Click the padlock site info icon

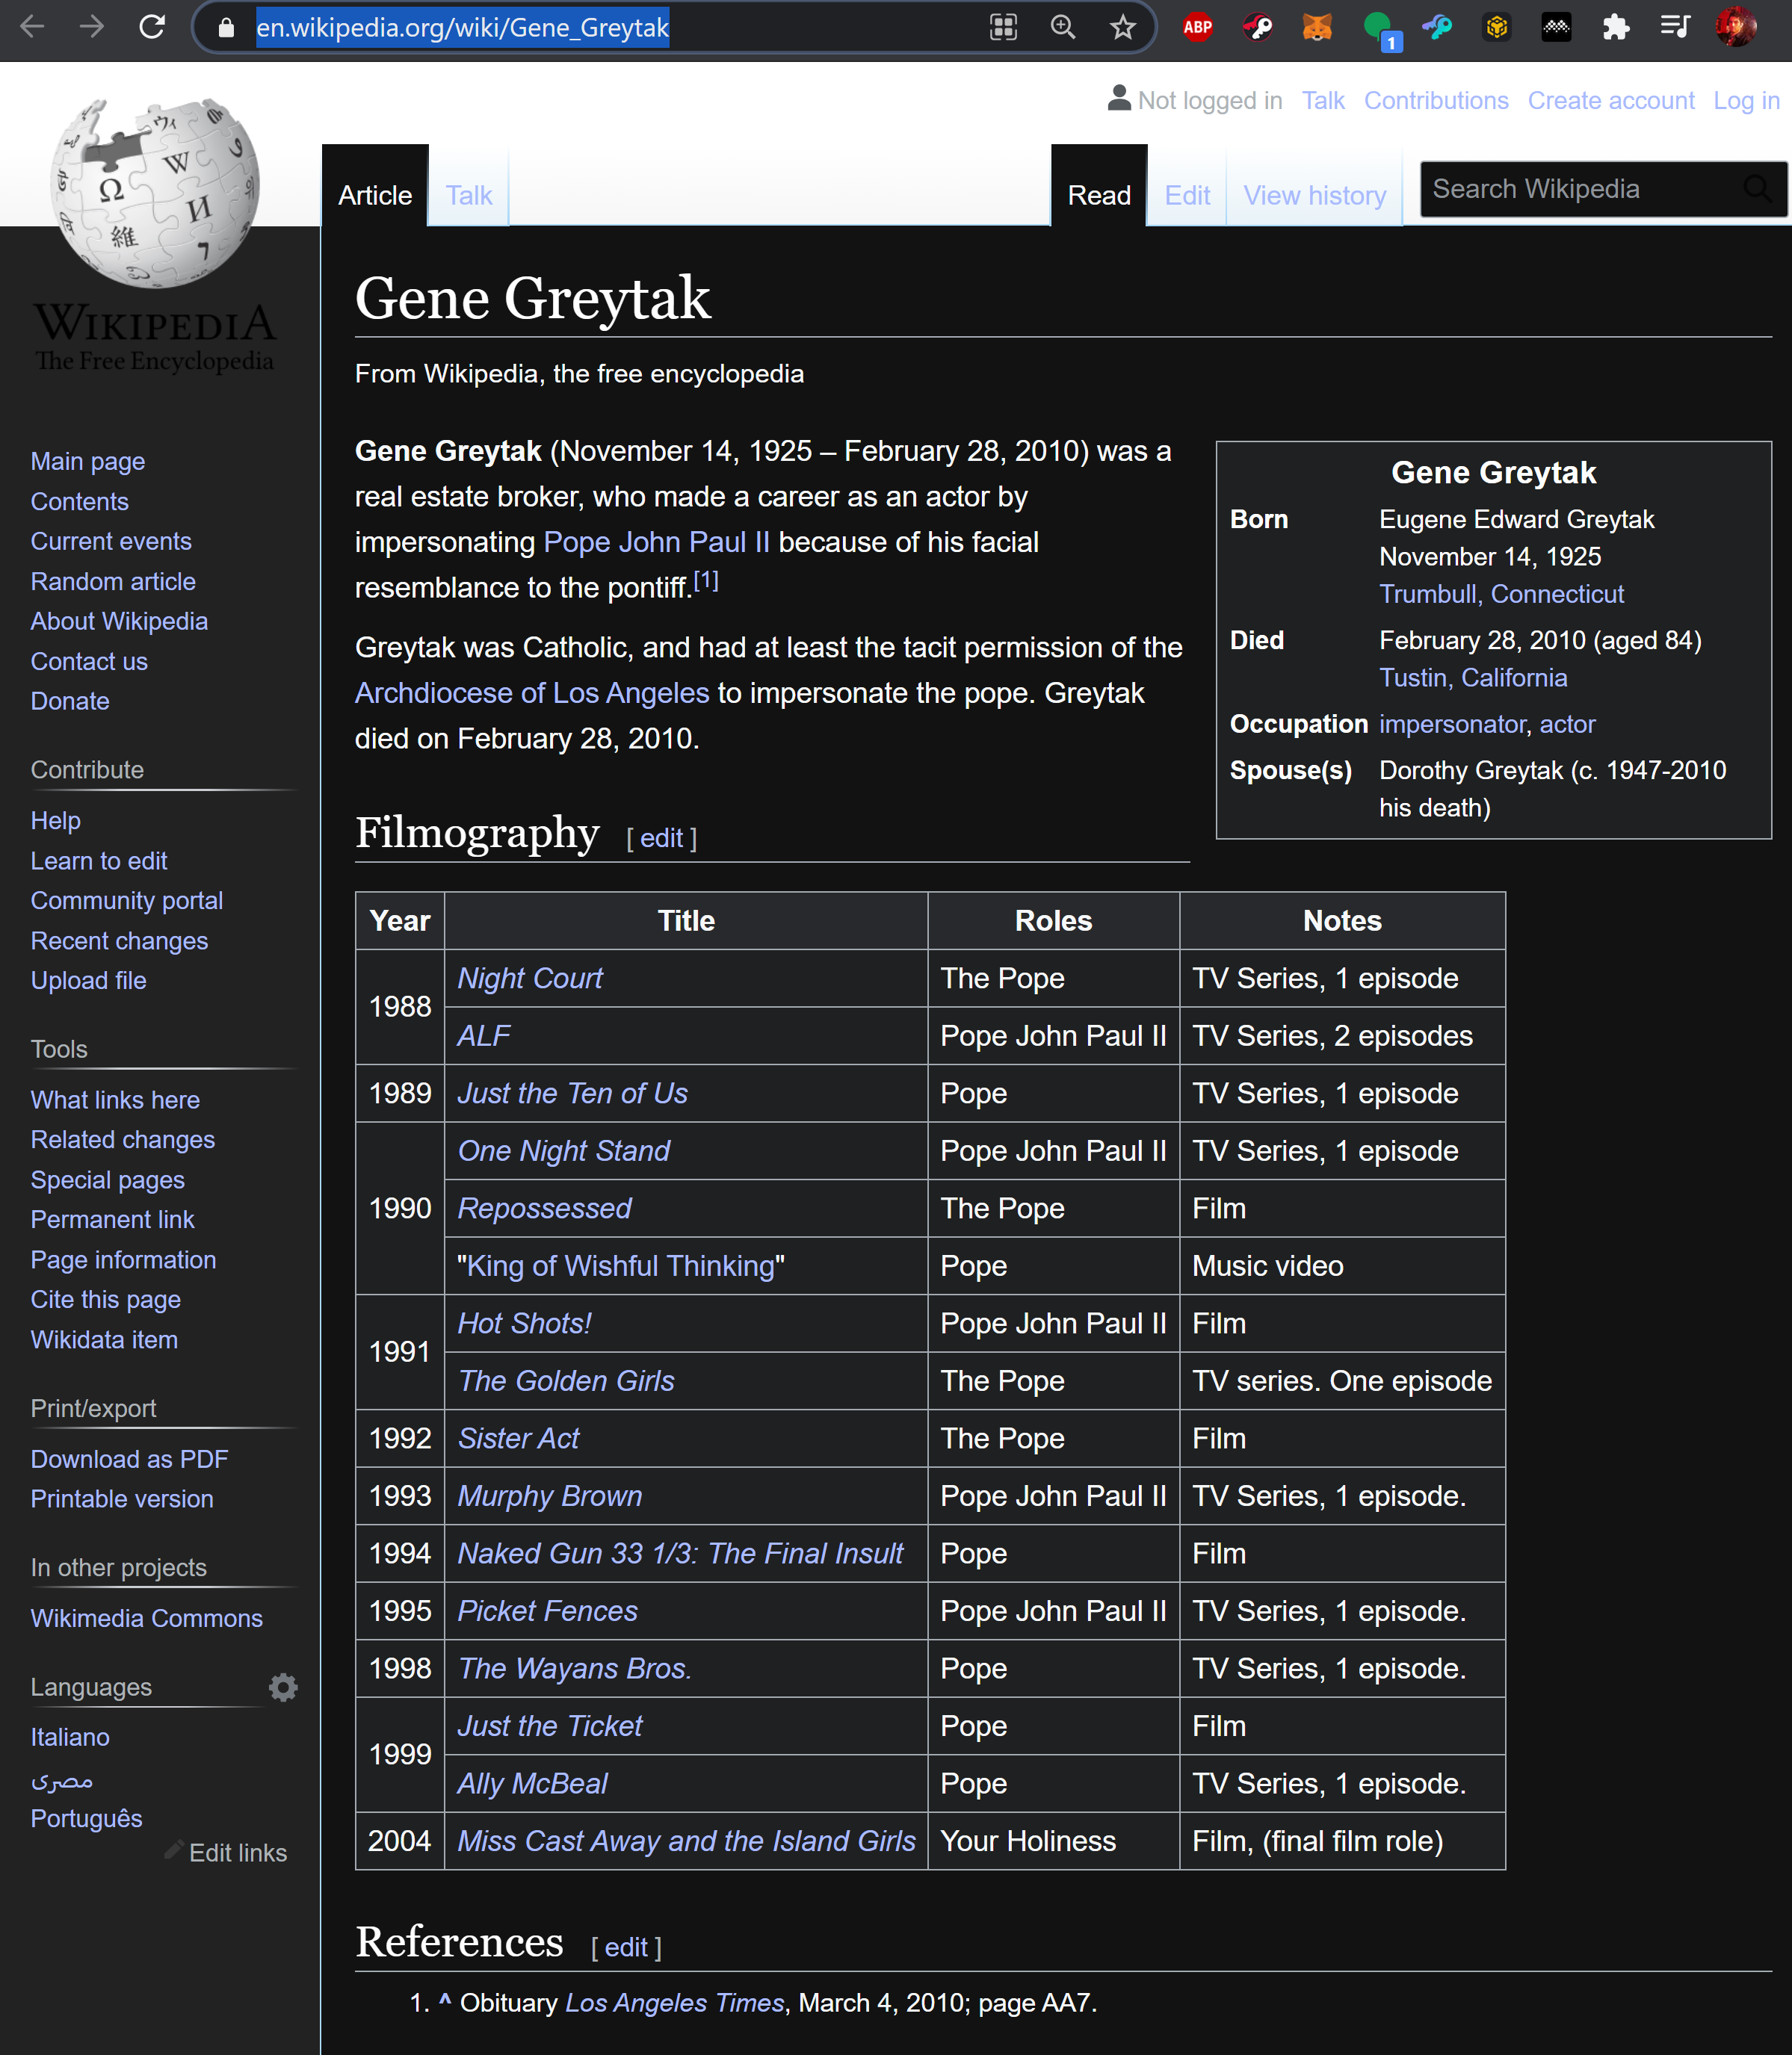226,28
